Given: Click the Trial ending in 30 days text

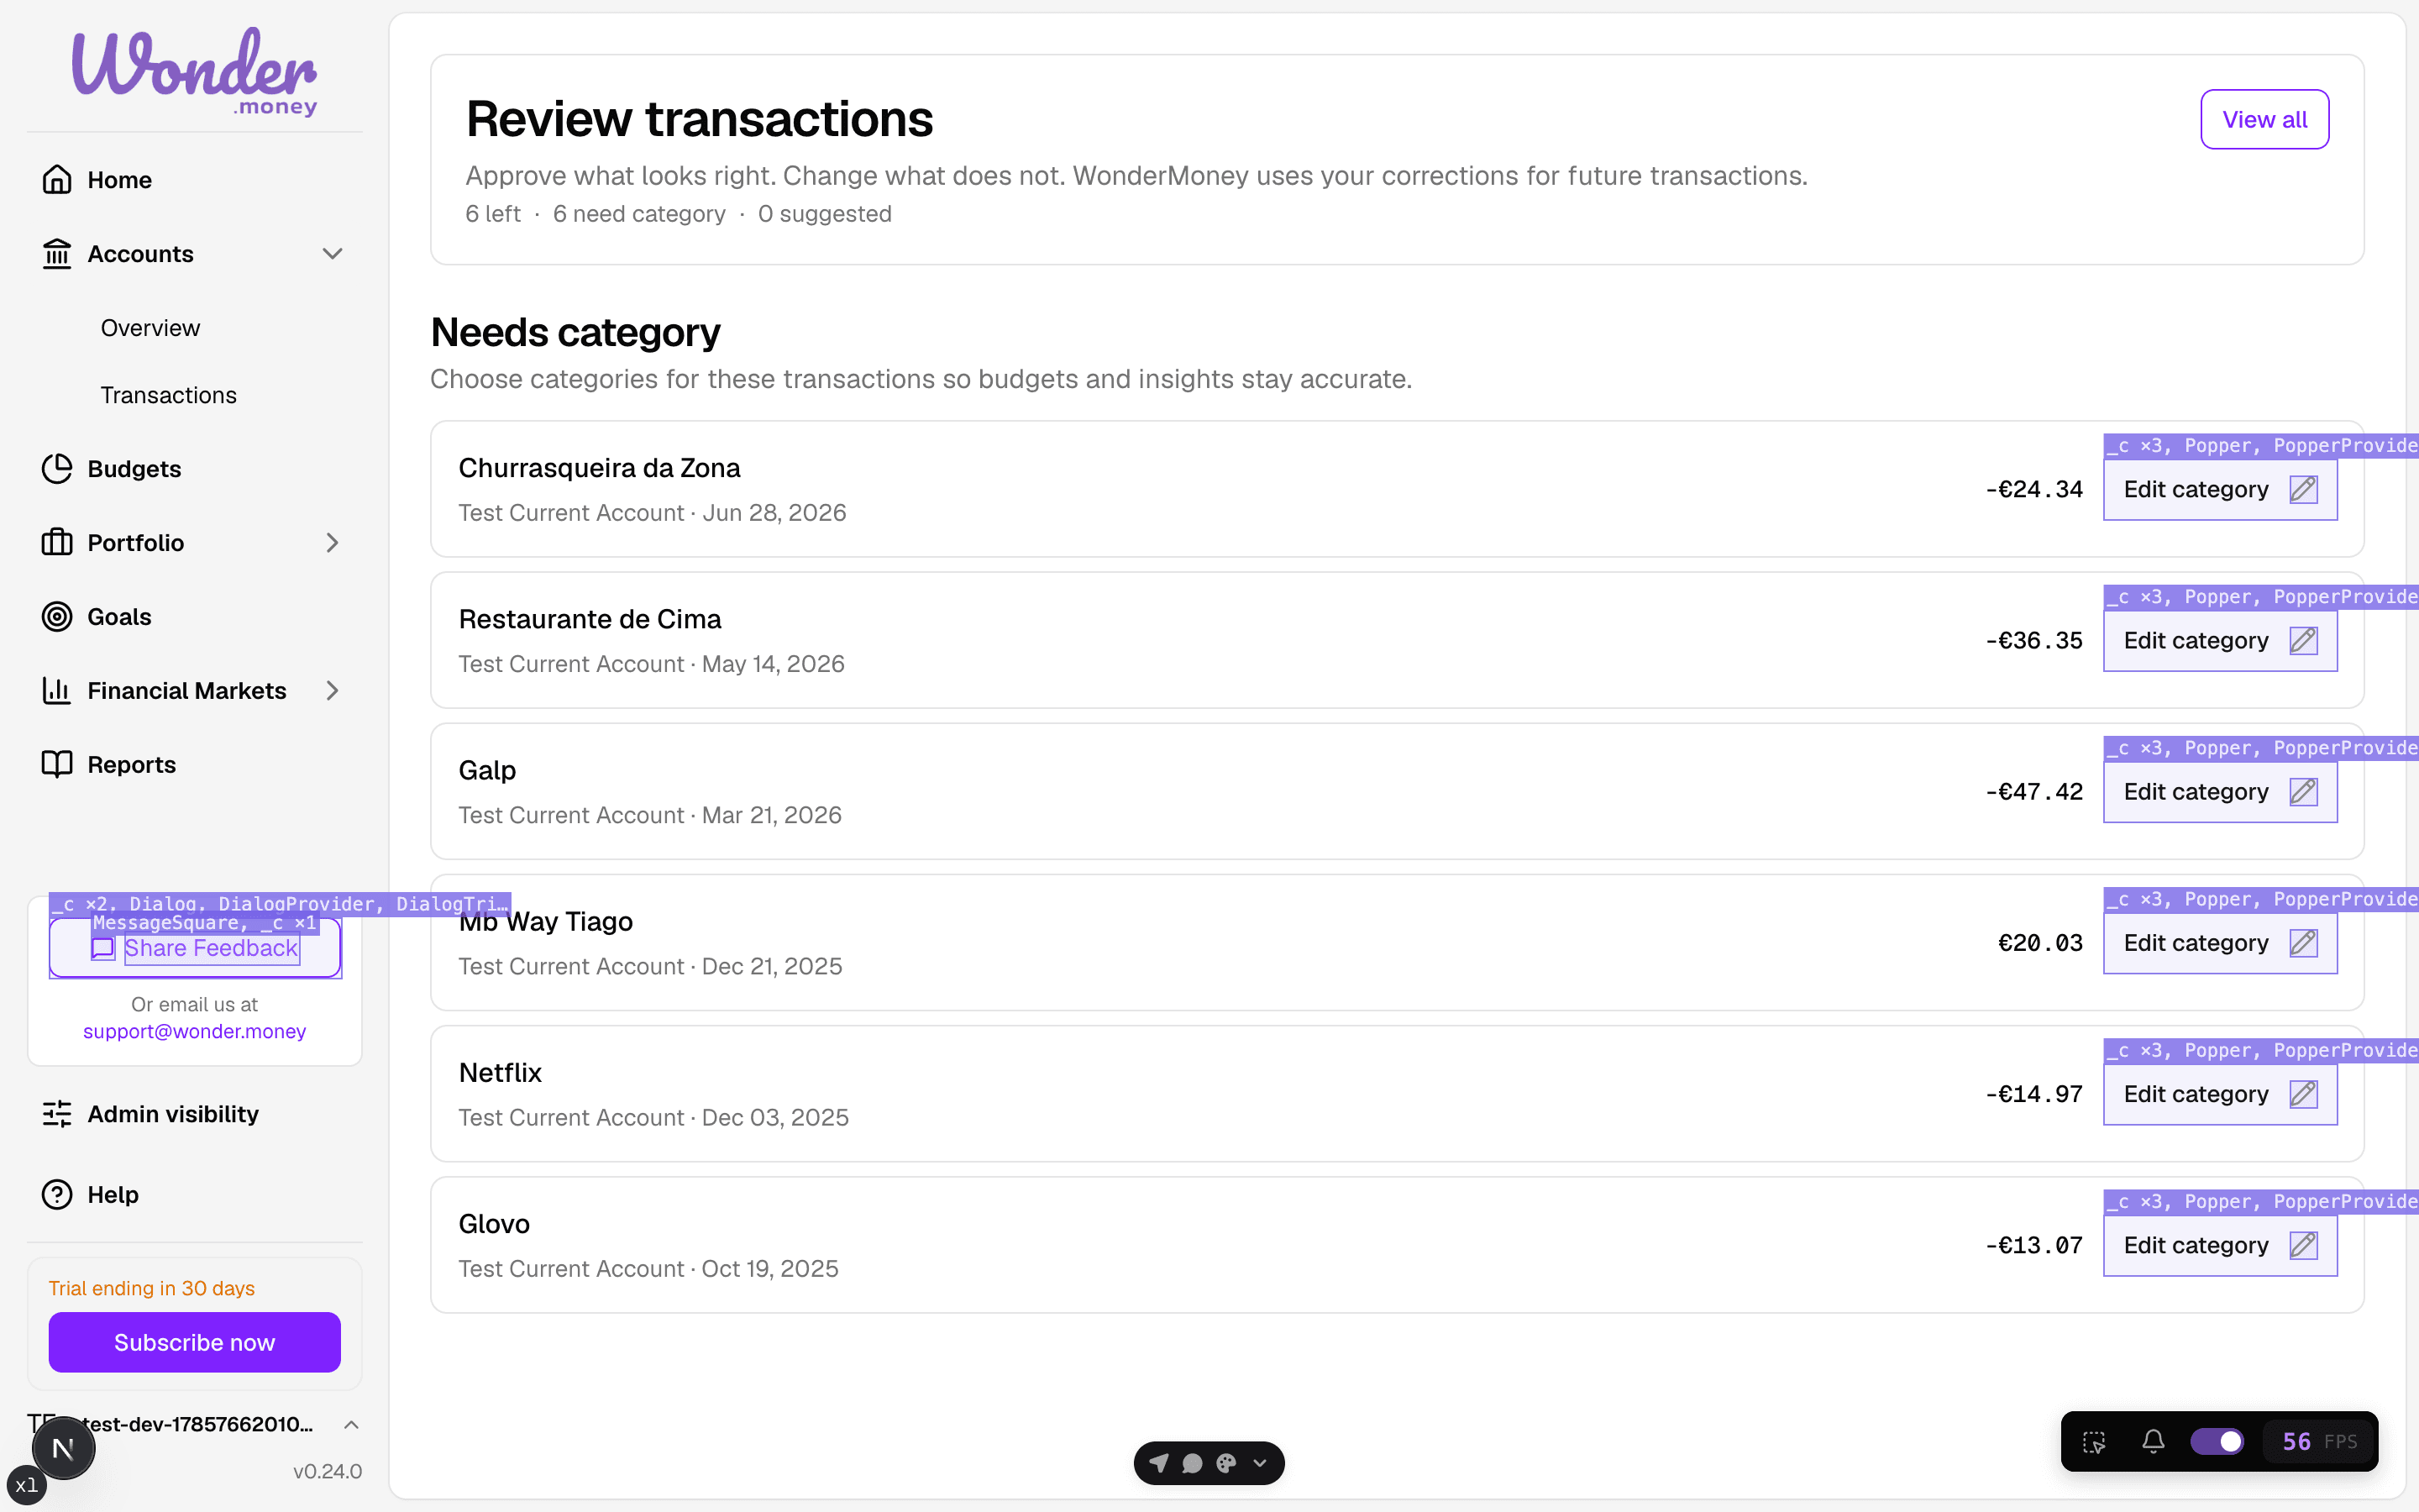Looking at the screenshot, I should (152, 1288).
